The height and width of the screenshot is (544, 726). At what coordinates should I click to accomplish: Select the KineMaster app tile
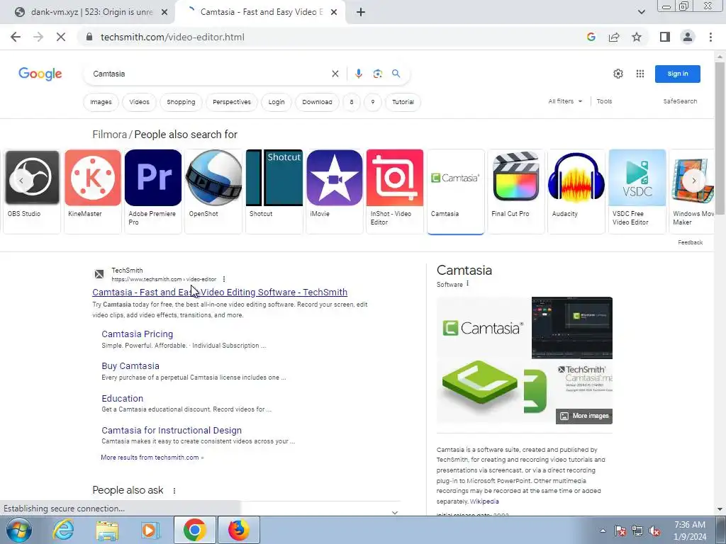coord(93,191)
